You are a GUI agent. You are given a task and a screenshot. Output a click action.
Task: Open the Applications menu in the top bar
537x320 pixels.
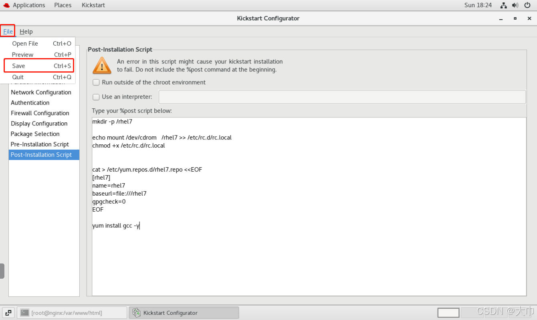click(29, 5)
